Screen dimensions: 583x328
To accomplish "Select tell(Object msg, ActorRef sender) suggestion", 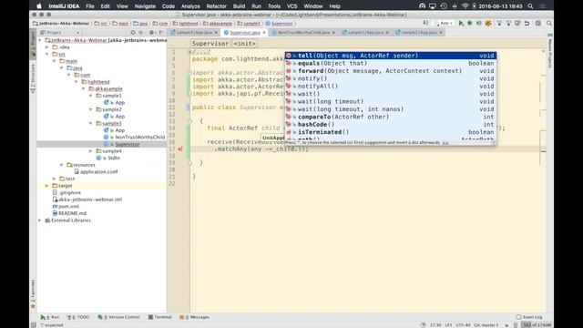I will tap(391, 56).
